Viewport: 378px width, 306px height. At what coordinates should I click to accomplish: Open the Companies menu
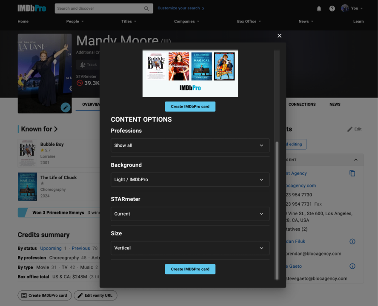186,21
